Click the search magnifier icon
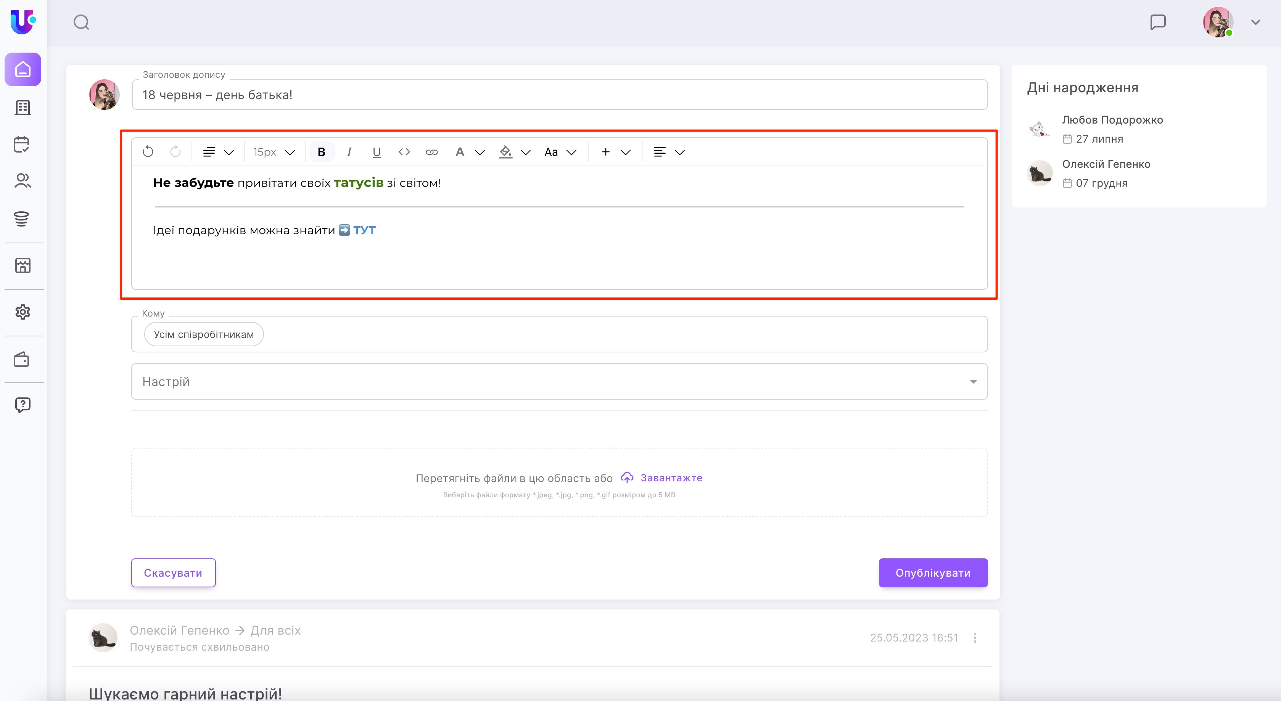The height and width of the screenshot is (701, 1281). click(81, 23)
